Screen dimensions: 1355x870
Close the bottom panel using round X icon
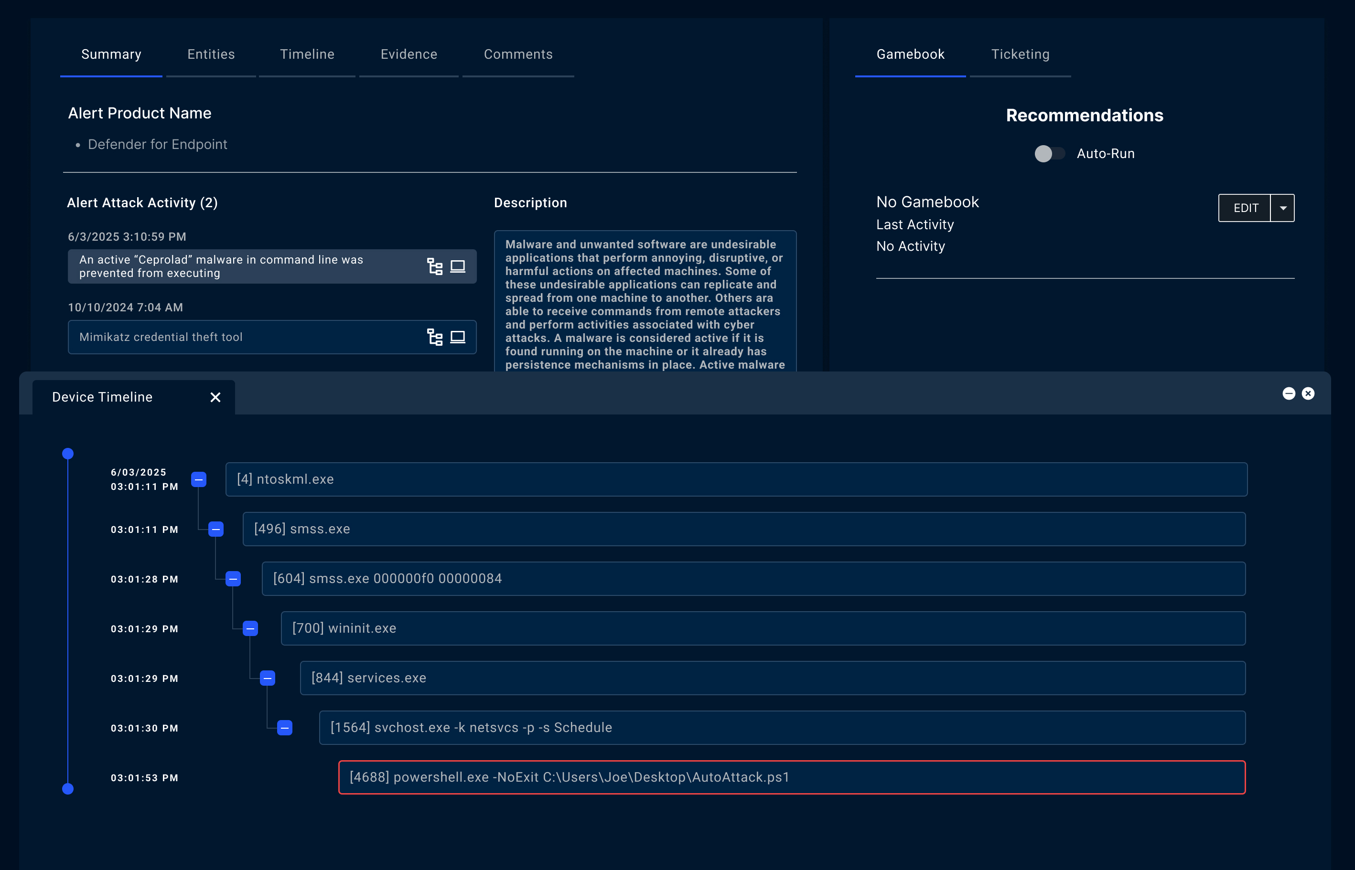(x=1308, y=394)
